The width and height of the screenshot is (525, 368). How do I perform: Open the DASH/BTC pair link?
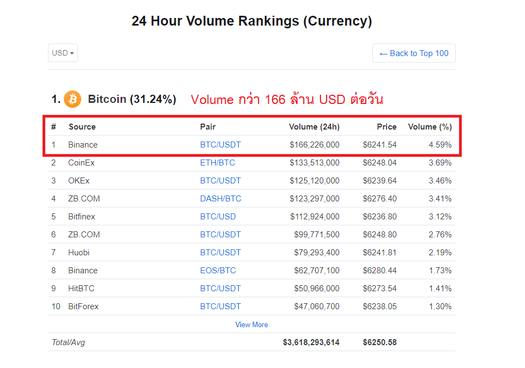221,199
